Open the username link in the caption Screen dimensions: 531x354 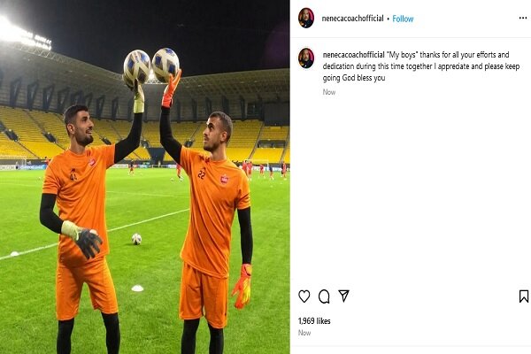(x=353, y=55)
